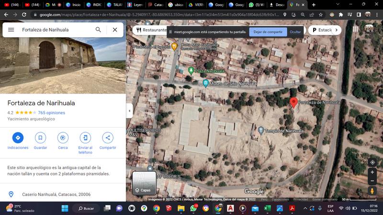Open the Chrome side panel icon
383x215 pixels.
coord(359,15)
